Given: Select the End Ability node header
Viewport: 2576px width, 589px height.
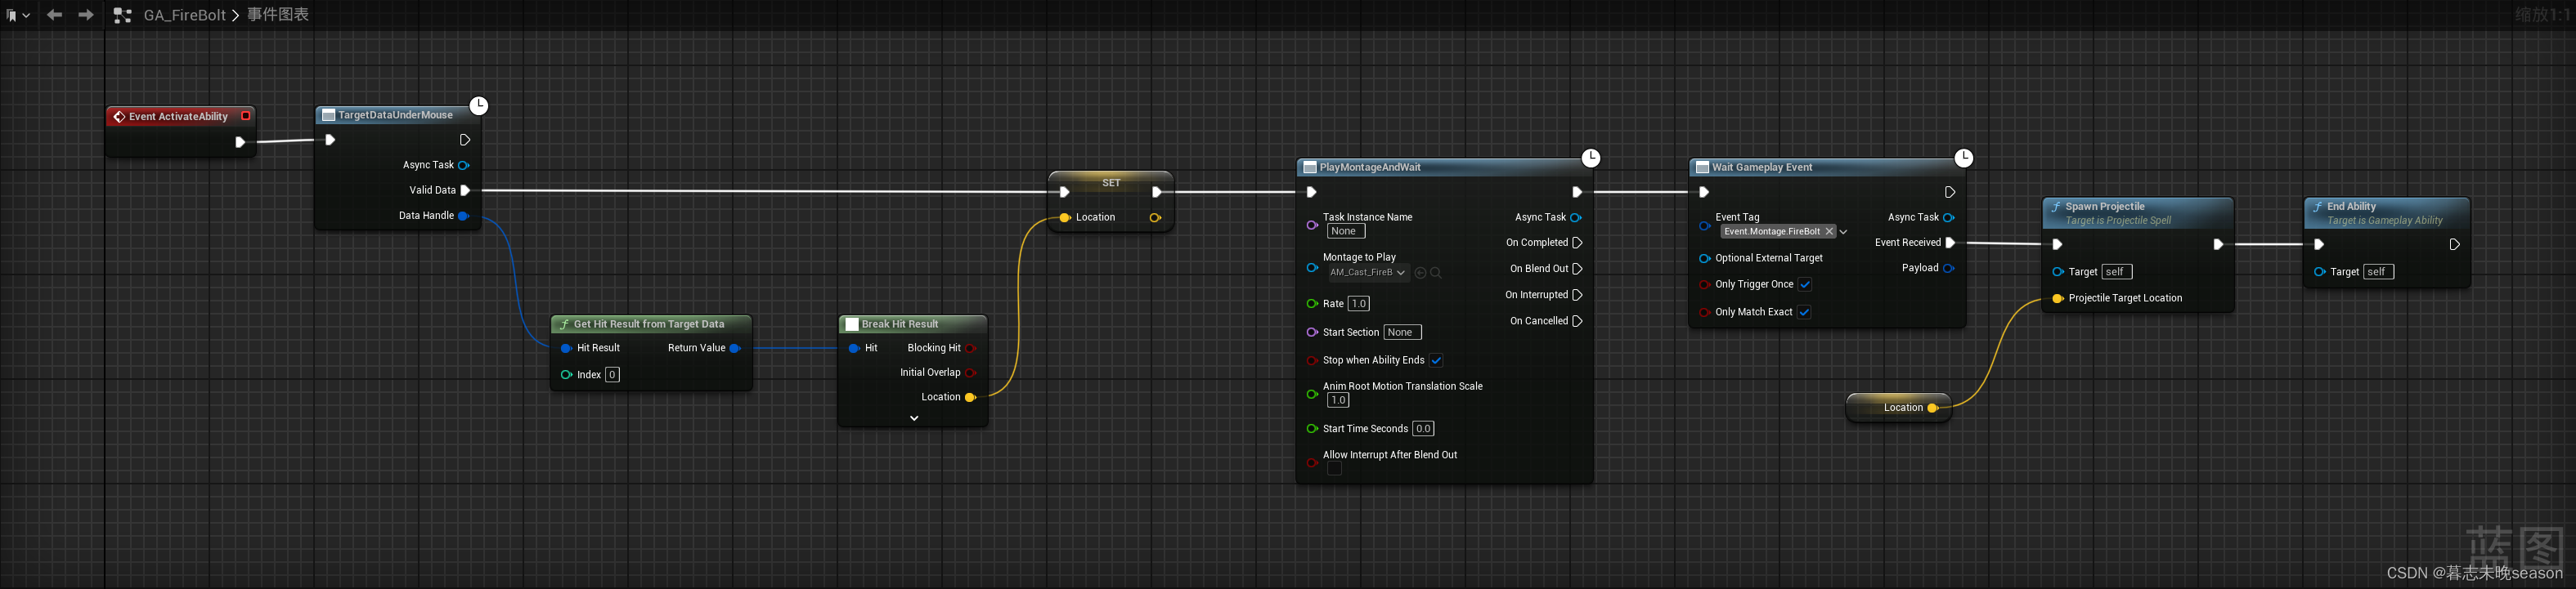Looking at the screenshot, I should tap(2386, 212).
